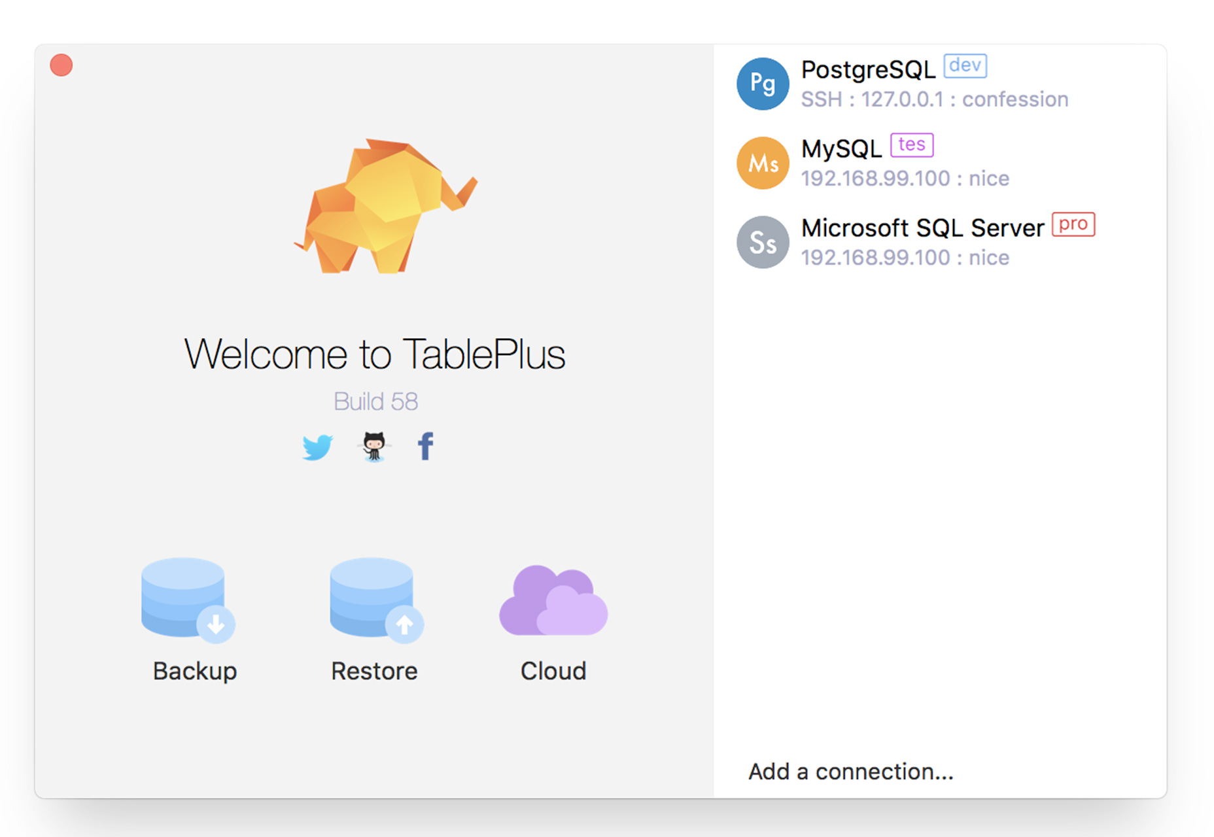Viewport: 1214px width, 837px height.
Task: Click the gray Ss SQL Server avatar
Action: pos(763,242)
